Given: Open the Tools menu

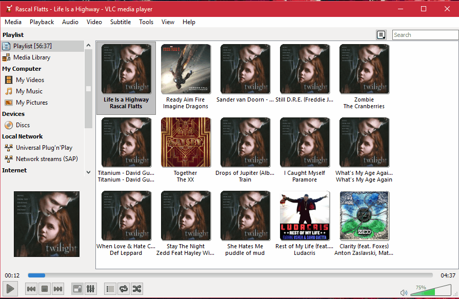Looking at the screenshot, I should 146,22.
